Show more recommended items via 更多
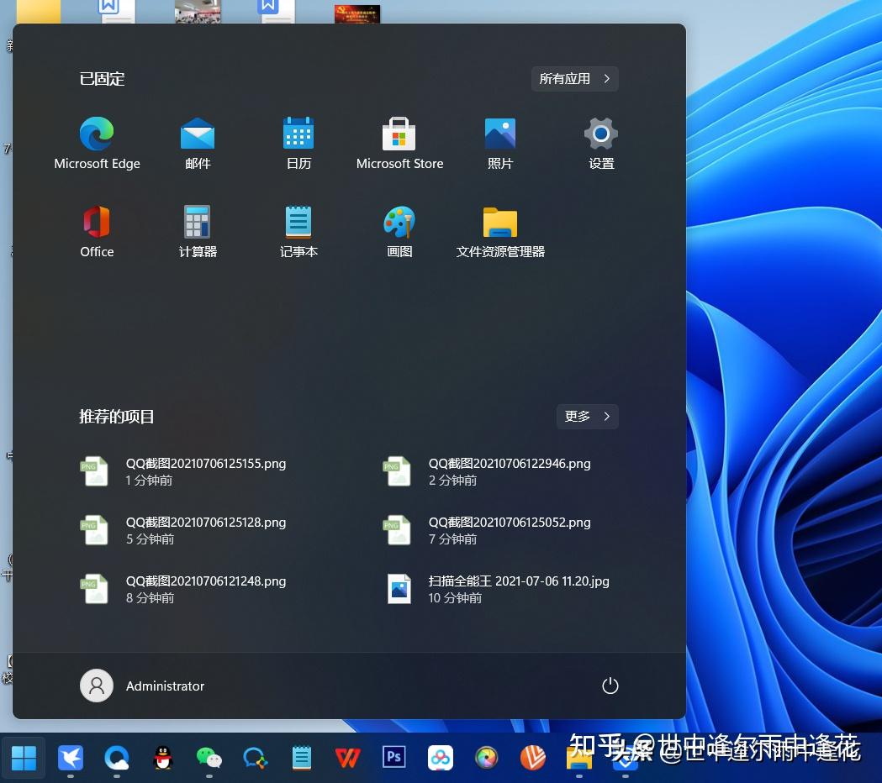This screenshot has height=783, width=882. point(587,416)
